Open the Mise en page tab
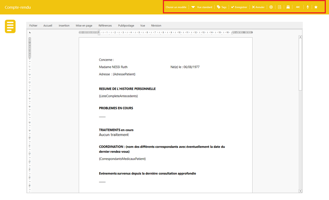 pos(84,26)
